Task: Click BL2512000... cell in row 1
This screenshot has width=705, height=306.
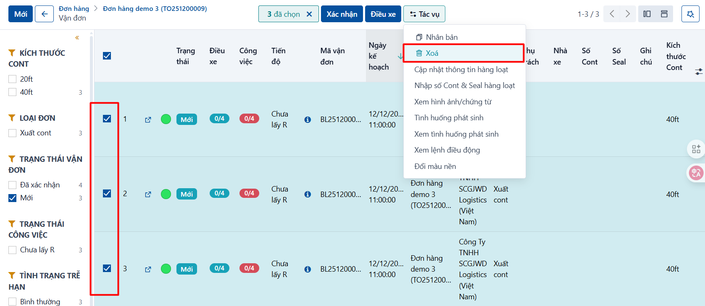Action: [x=341, y=119]
